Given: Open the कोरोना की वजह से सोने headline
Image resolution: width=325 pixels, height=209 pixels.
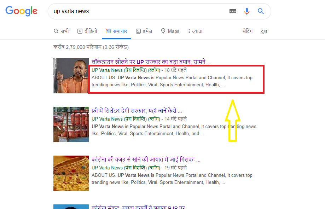Looking at the screenshot, I should [146, 159].
